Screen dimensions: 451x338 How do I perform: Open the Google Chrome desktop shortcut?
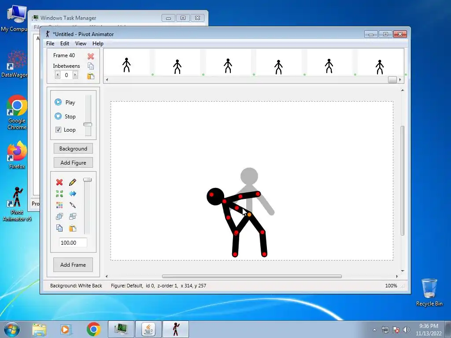[17, 112]
